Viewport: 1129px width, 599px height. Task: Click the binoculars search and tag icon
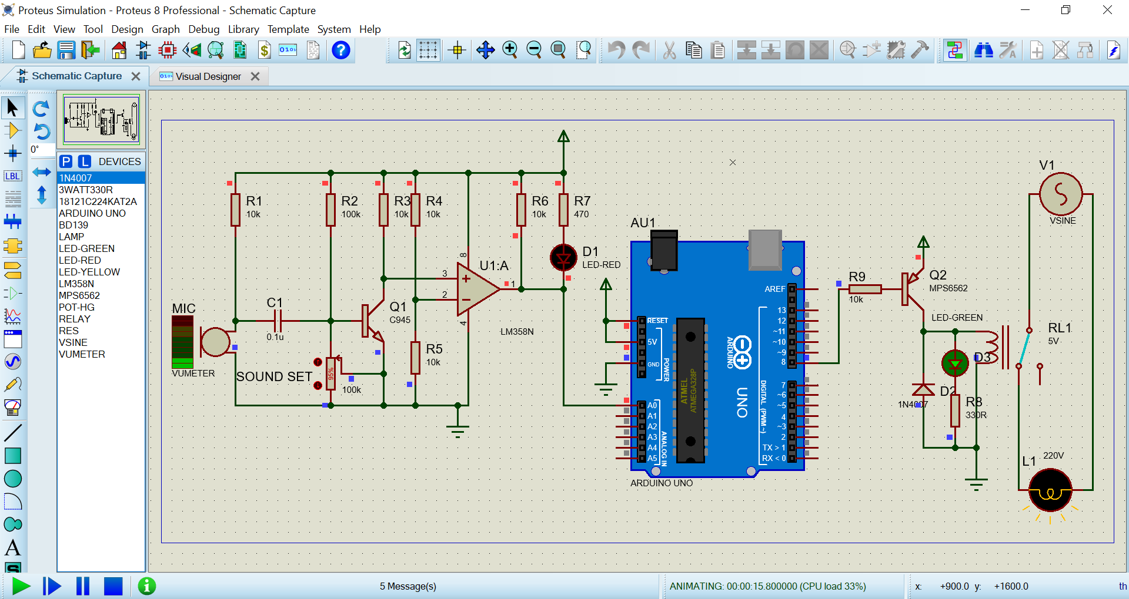click(x=983, y=51)
